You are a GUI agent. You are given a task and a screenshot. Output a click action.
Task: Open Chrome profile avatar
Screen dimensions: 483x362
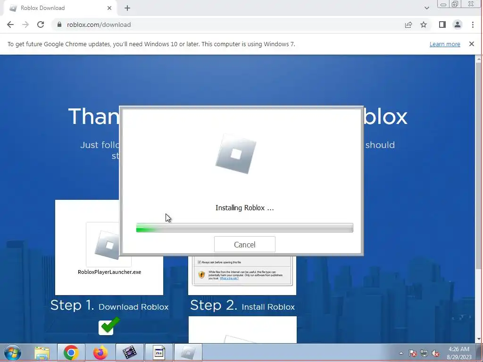click(x=458, y=25)
